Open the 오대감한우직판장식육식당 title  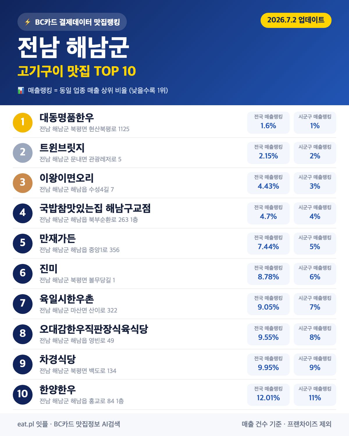coord(94,329)
